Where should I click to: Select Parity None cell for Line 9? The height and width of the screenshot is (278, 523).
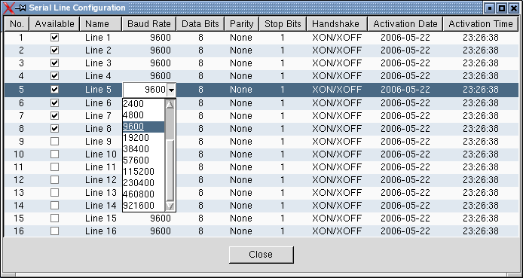242,142
